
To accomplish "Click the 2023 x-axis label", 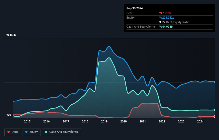I will [181, 121].
